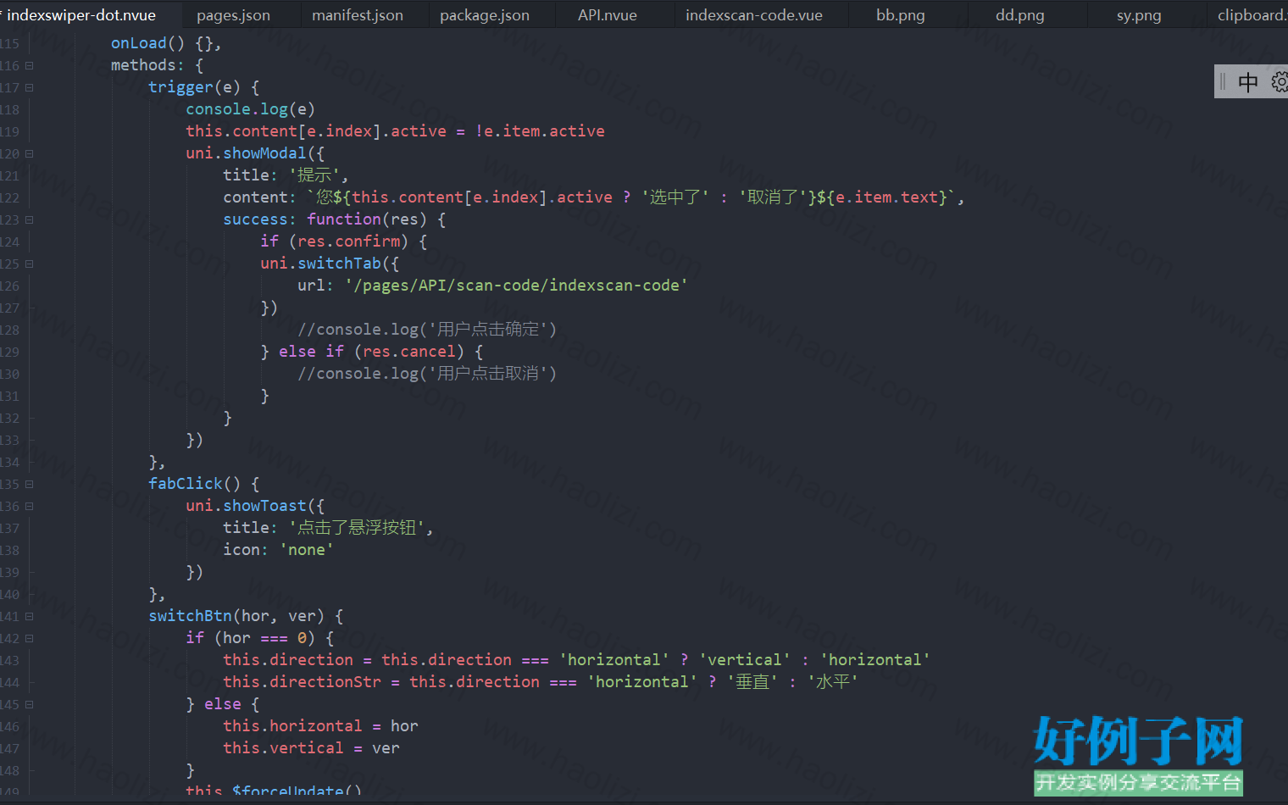
Task: Click line number 147 in the gutter
Action: pos(9,748)
